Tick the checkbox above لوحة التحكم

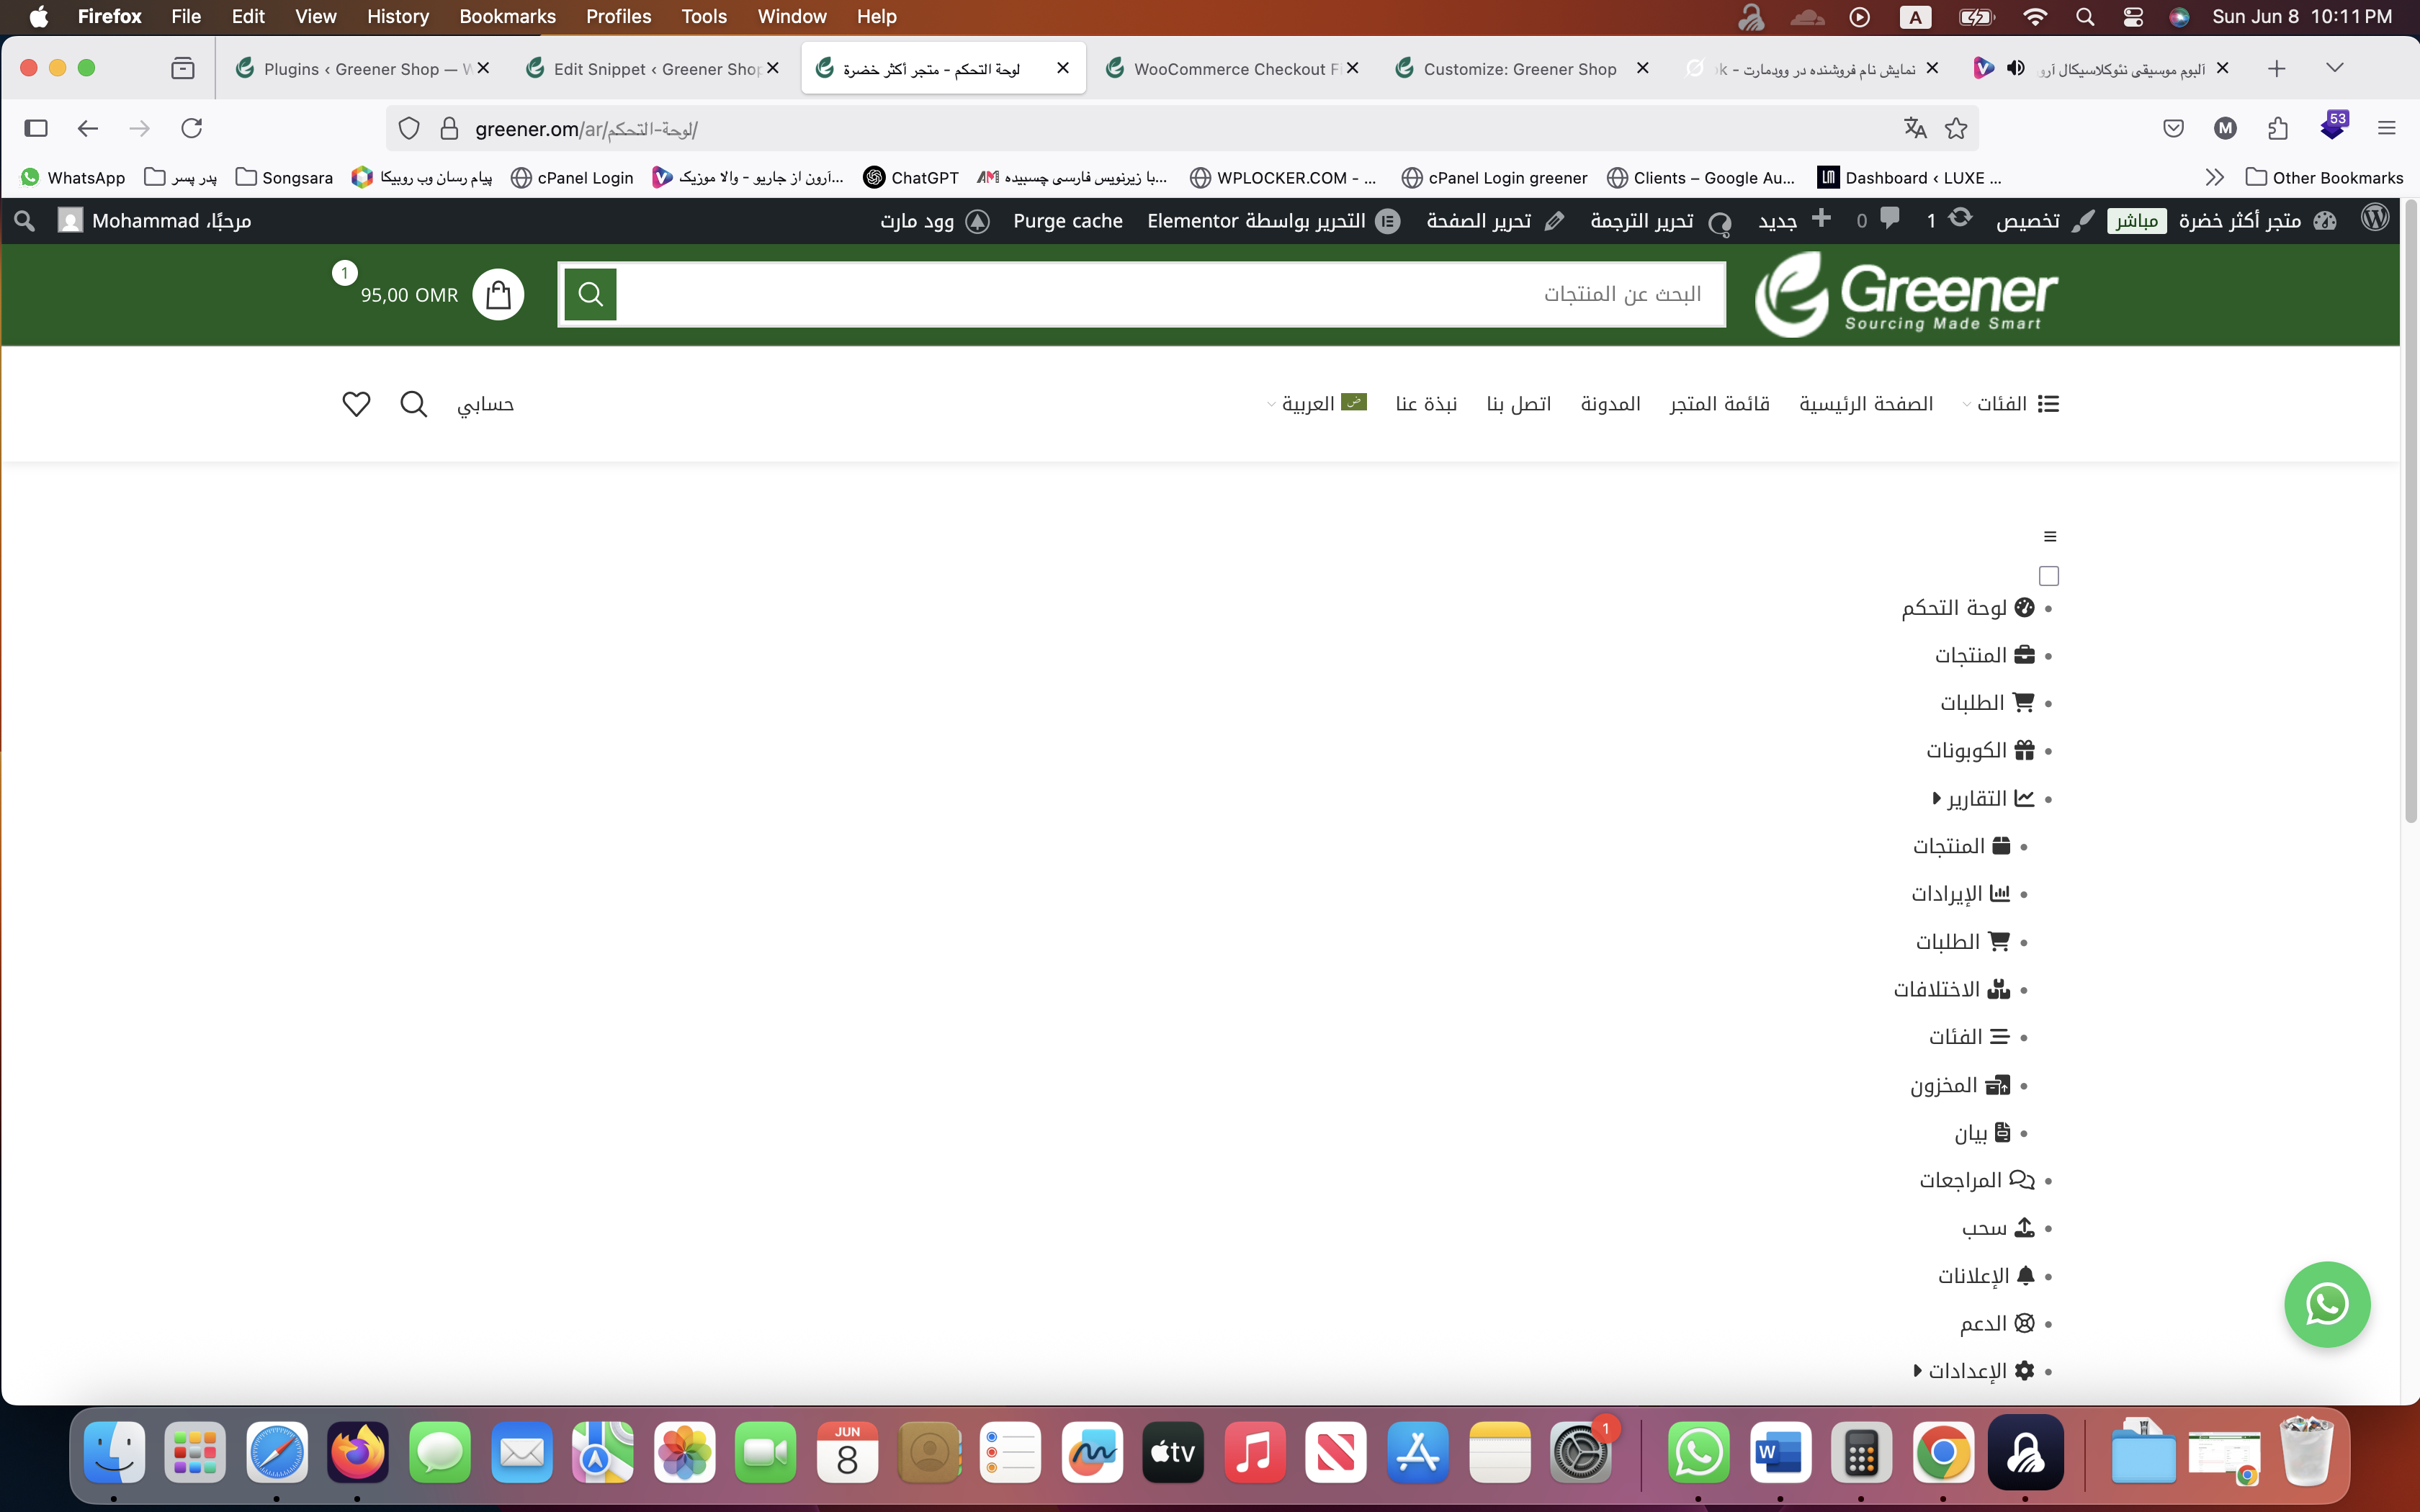tap(2049, 576)
